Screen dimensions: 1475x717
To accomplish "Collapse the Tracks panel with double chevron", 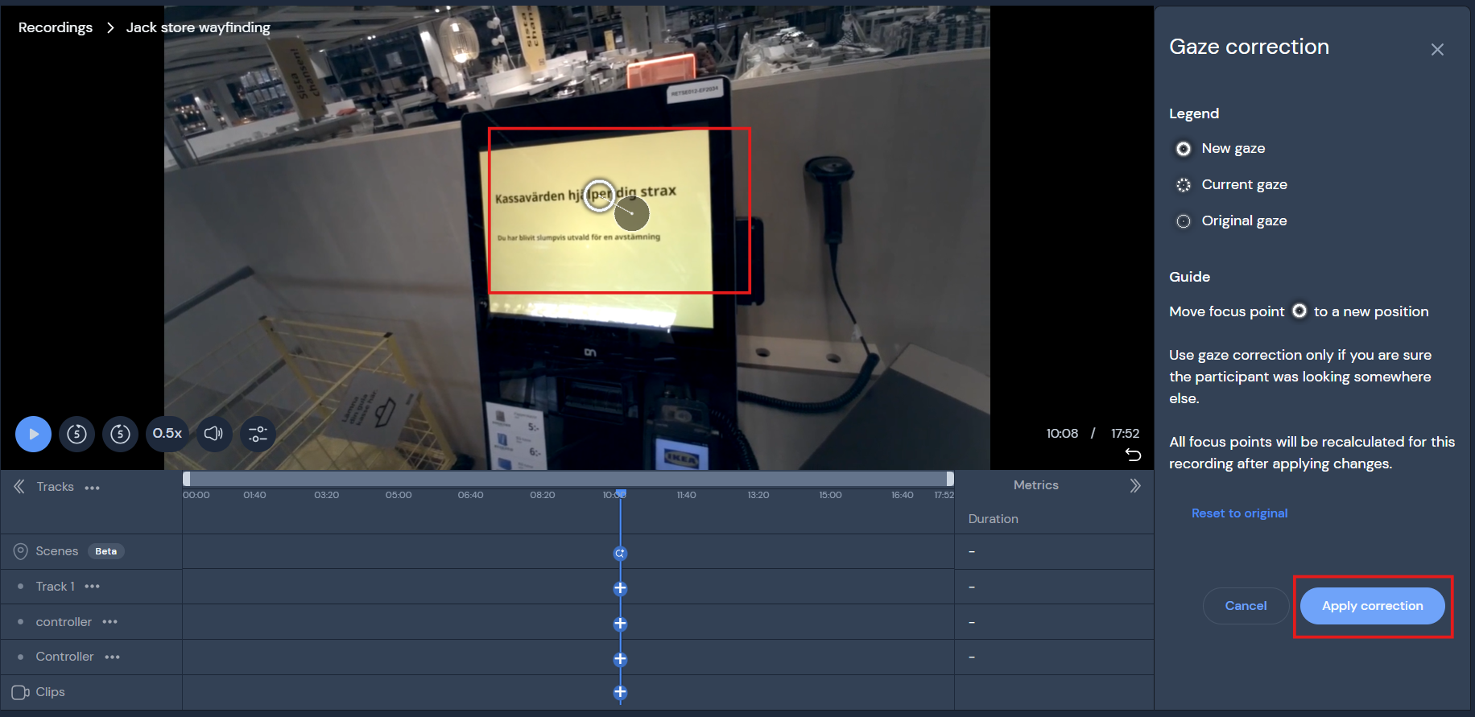I will (x=19, y=486).
